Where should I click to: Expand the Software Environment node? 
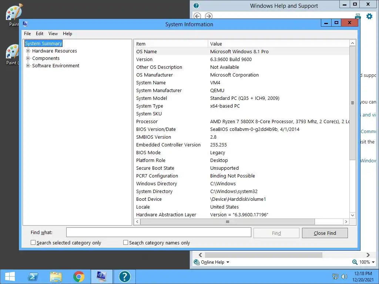tap(28, 66)
